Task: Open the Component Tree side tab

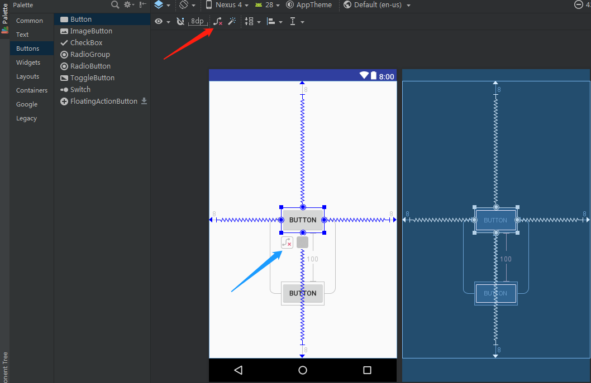Action: (x=5, y=367)
